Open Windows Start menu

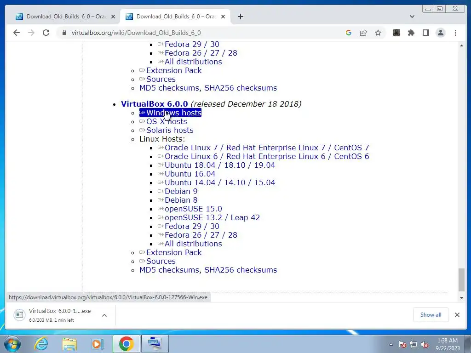click(12, 344)
